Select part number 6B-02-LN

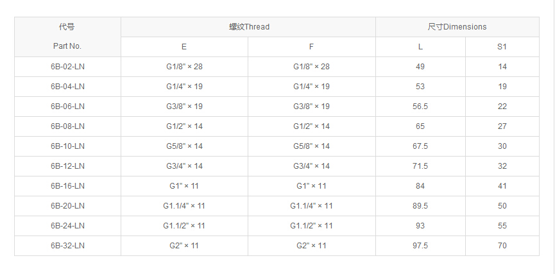pyautogui.click(x=67, y=67)
